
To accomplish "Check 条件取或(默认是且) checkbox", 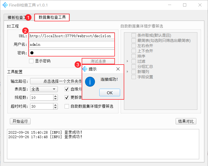I will [134, 35].
